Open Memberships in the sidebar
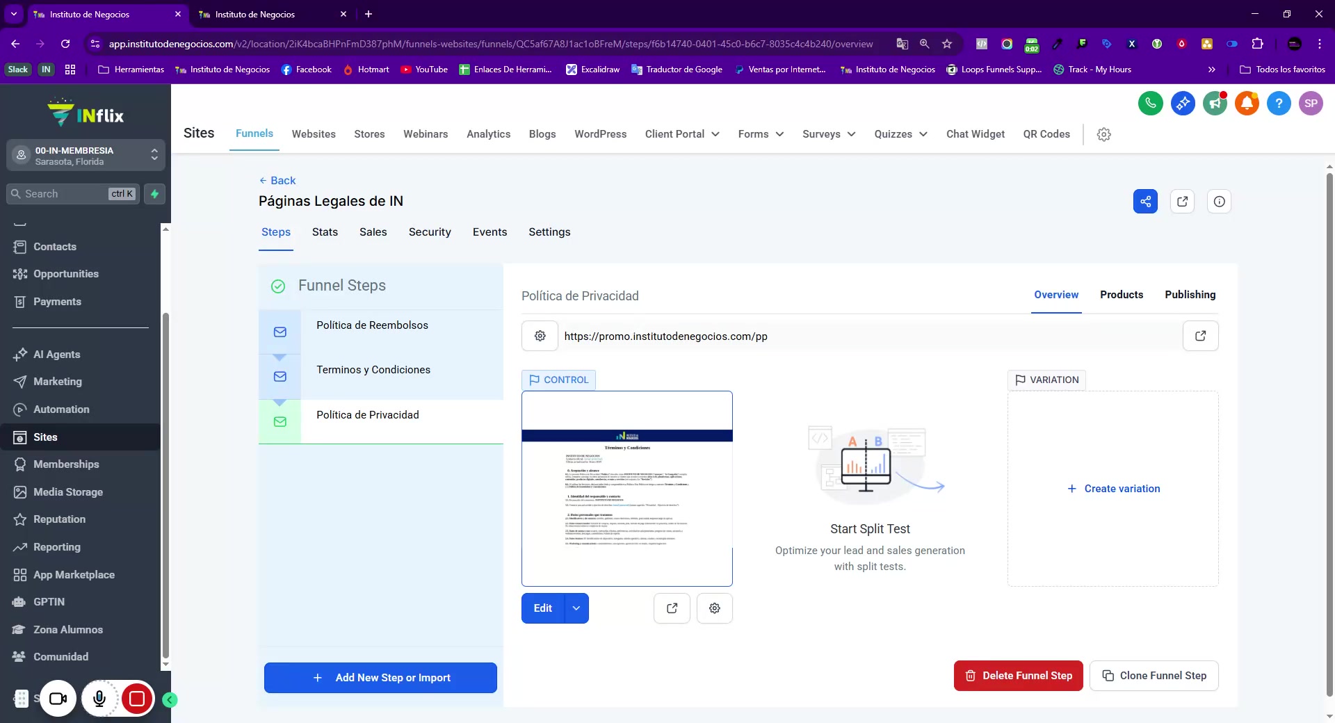 pos(66,464)
